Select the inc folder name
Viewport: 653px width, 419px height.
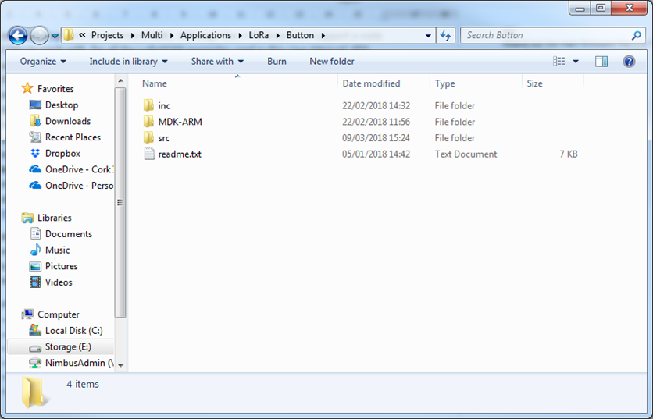coord(164,105)
